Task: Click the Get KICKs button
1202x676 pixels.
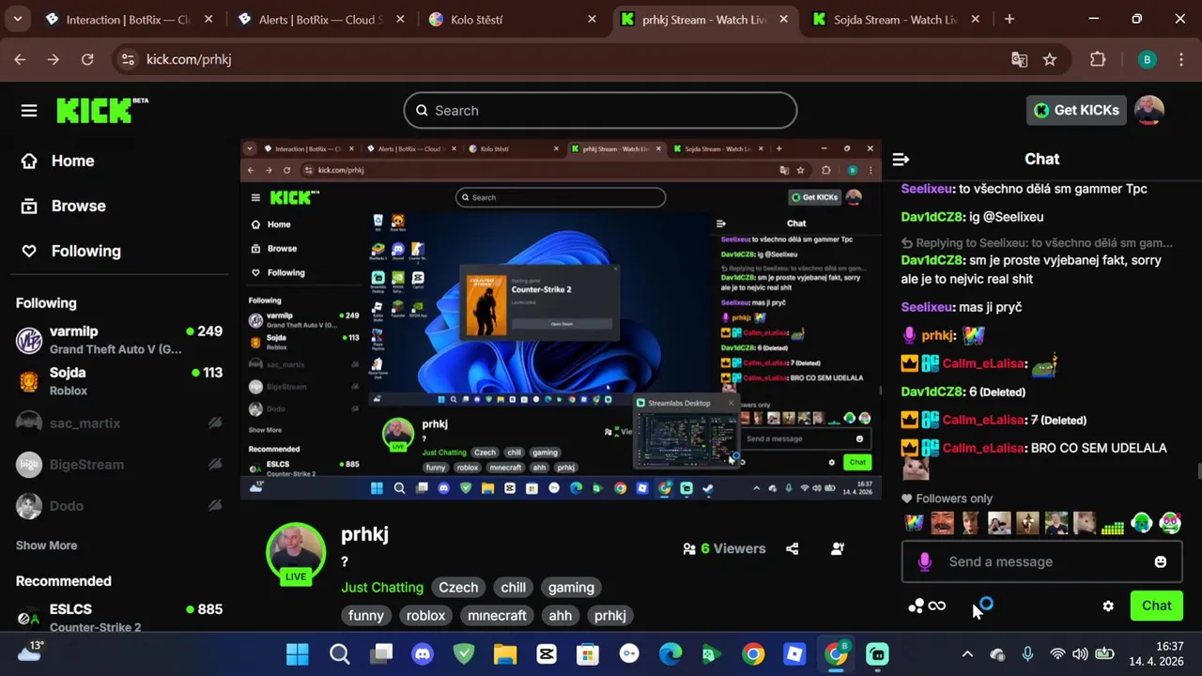Action: point(1076,110)
